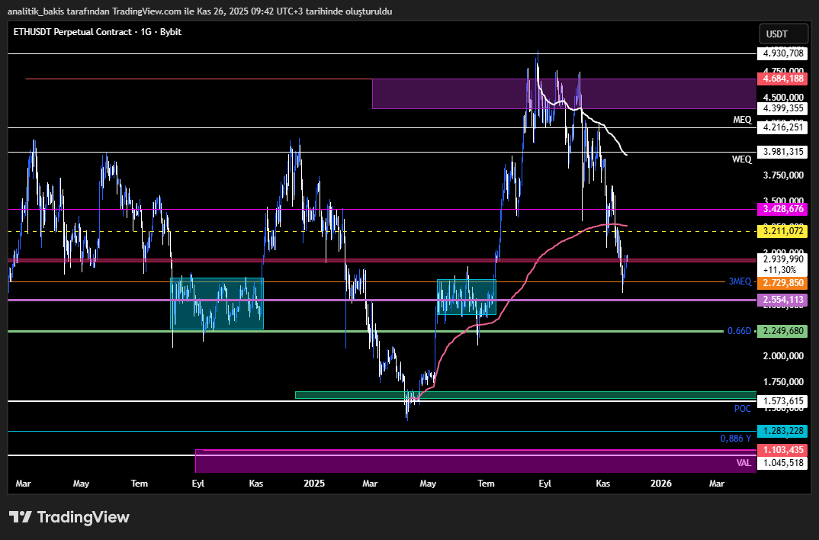Click the purple 2.554,113 price label
This screenshot has width=819, height=540.
click(782, 301)
